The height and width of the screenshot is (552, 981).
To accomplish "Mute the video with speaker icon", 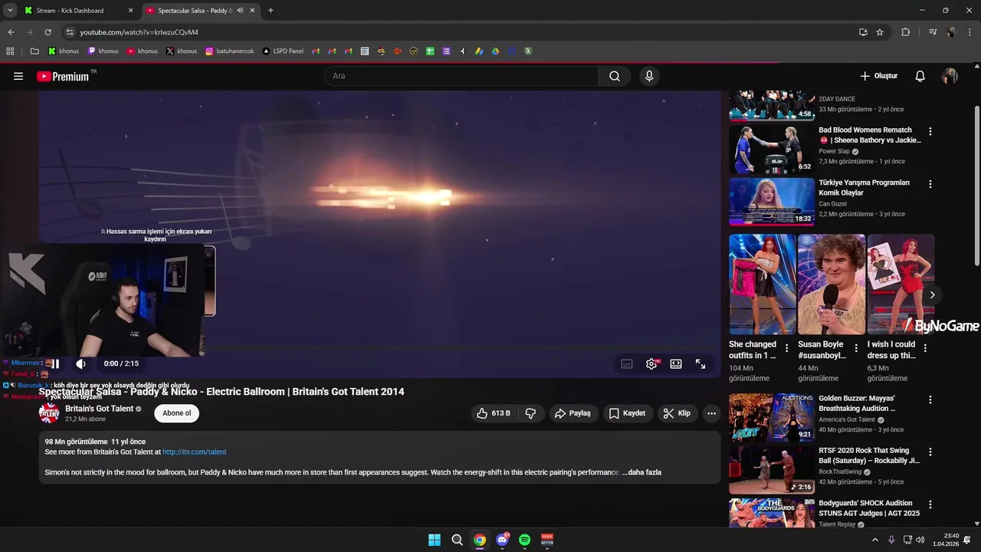I will click(80, 363).
